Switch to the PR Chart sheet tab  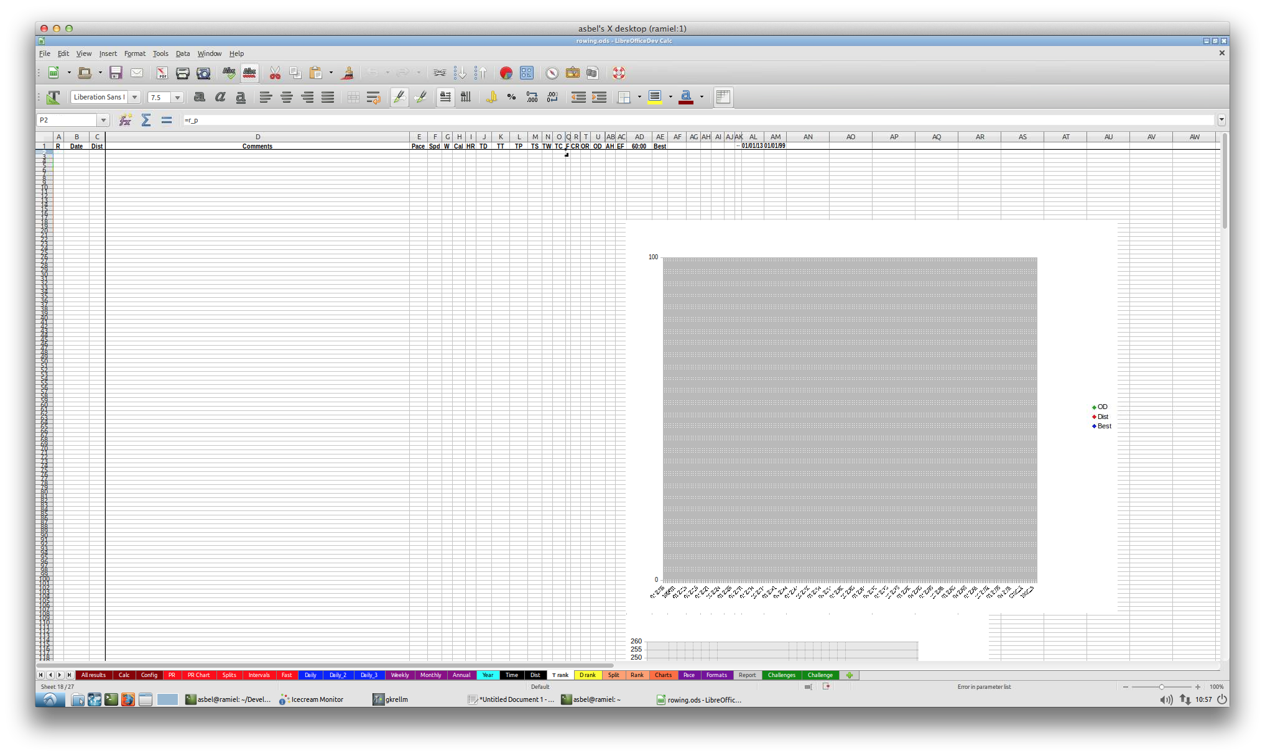pos(198,675)
